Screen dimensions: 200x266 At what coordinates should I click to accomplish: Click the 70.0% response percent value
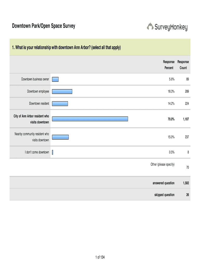pos(171,119)
